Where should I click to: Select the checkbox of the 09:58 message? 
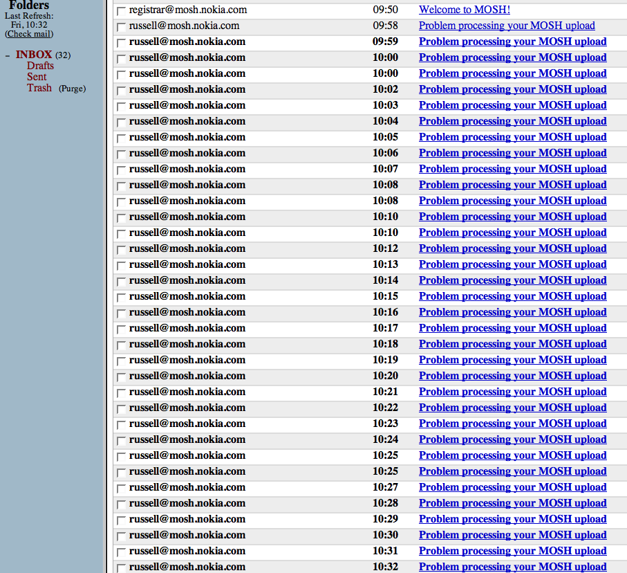(x=121, y=27)
